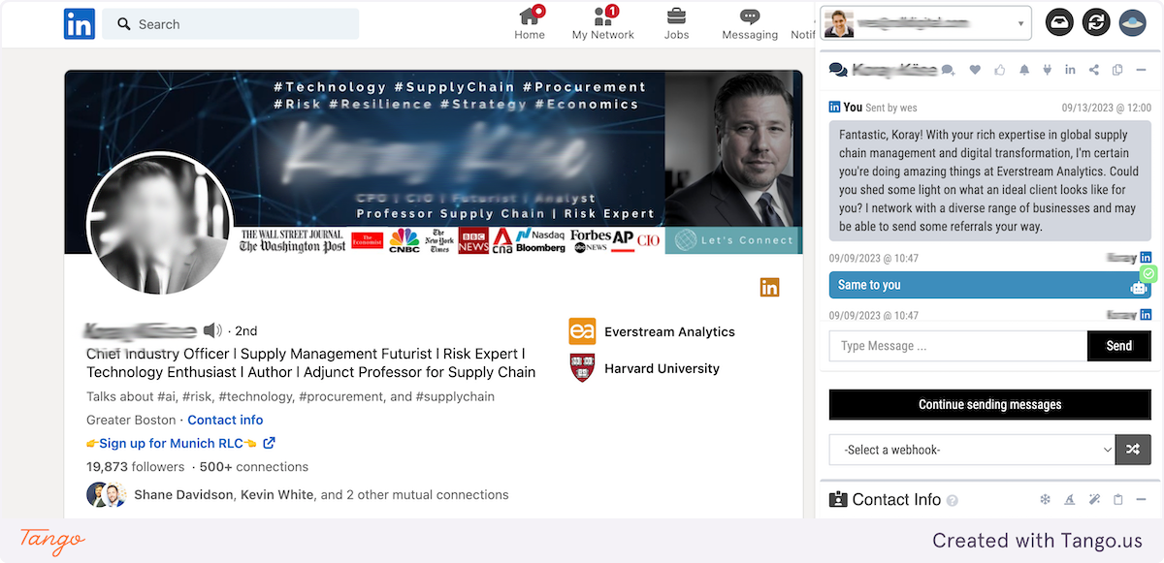This screenshot has width=1164, height=563.
Task: Click the sync refresh icon
Action: [x=1096, y=22]
